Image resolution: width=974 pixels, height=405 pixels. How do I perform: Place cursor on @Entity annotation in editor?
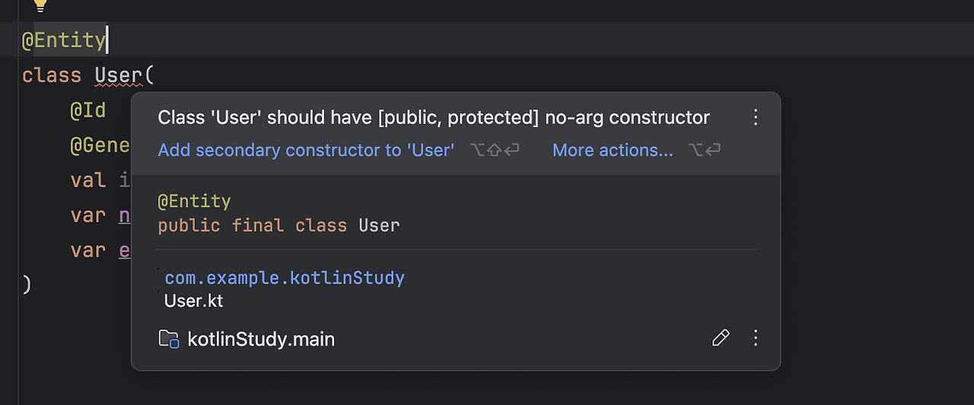click(64, 40)
